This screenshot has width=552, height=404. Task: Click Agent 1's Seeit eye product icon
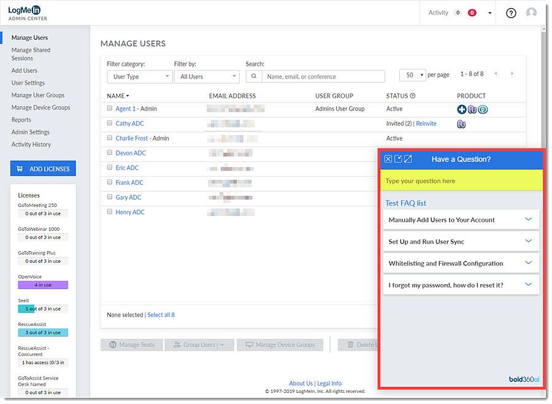pos(483,110)
